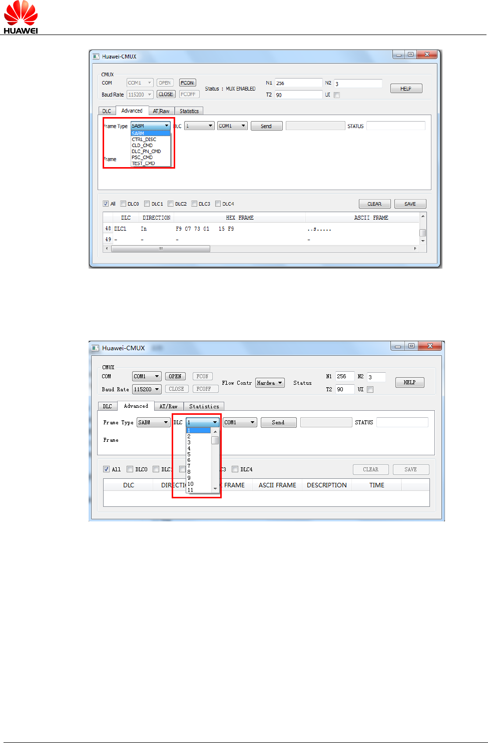This screenshot has width=488, height=743.
Task: Click Send button in Flow Contr window
Action: [x=278, y=422]
